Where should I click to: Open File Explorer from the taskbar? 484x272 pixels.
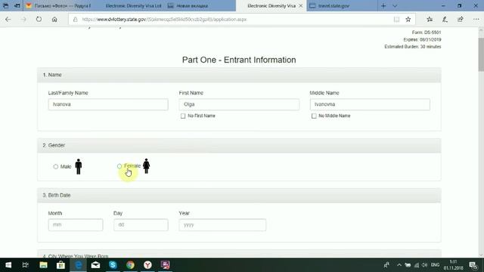[x=43, y=265]
